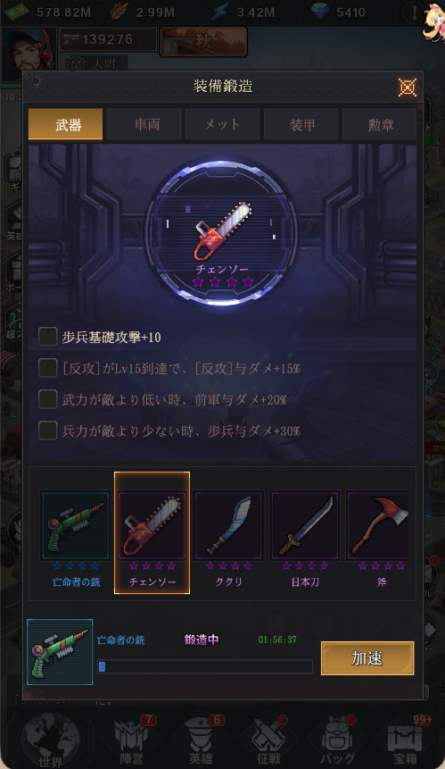Toggle the 歩兵与ダメ+30% checkbox
The width and height of the screenshot is (445, 769).
[47, 431]
